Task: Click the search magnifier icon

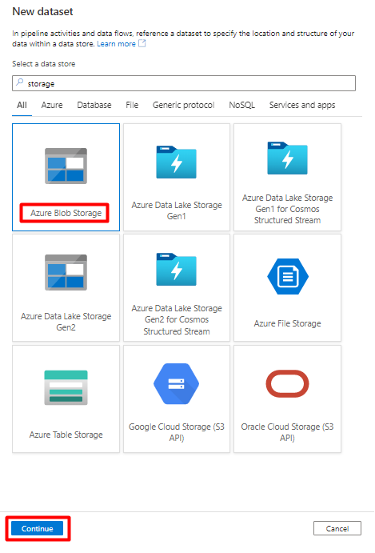Action: click(20, 82)
